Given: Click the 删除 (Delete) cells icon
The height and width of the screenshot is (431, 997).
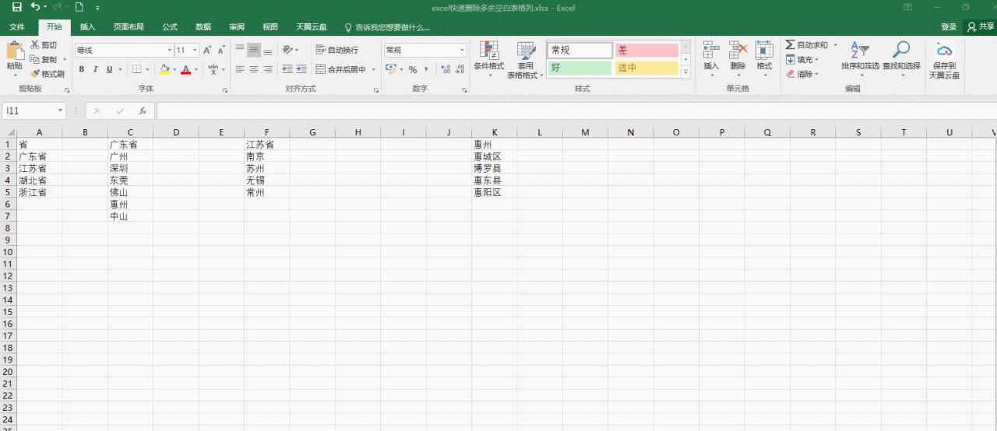Looking at the screenshot, I should [738, 50].
